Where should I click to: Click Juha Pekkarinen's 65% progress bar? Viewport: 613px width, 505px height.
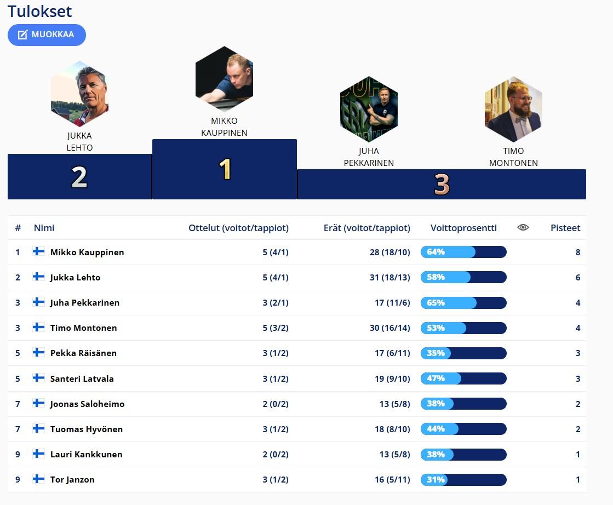tap(463, 302)
